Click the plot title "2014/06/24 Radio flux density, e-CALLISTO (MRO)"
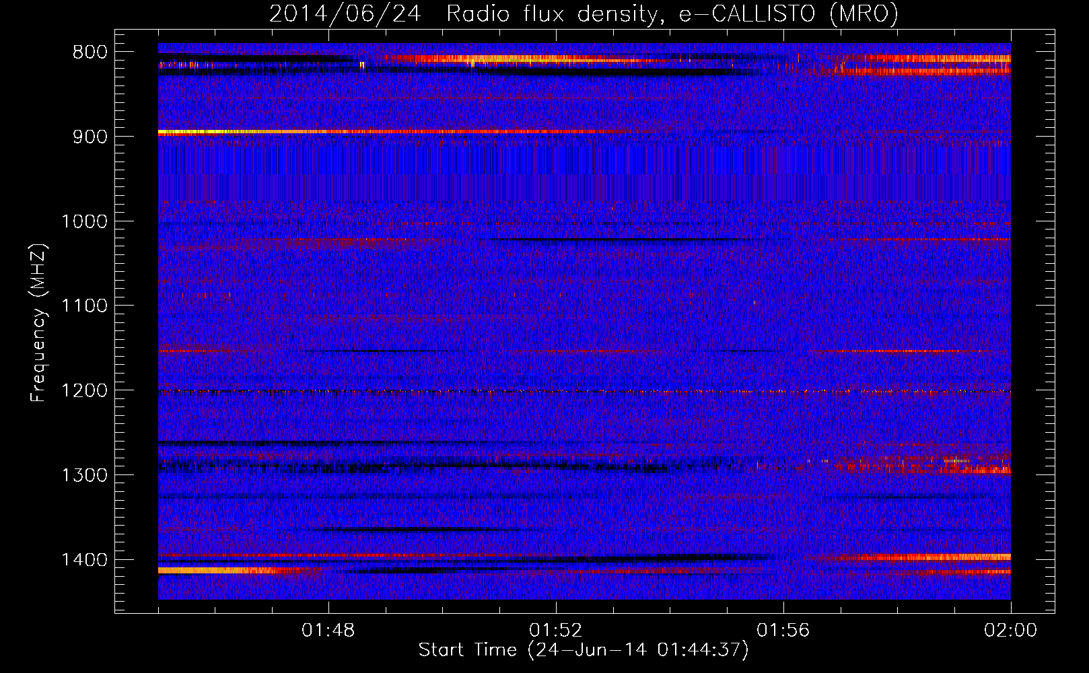This screenshot has width=1089, height=673. click(x=584, y=13)
